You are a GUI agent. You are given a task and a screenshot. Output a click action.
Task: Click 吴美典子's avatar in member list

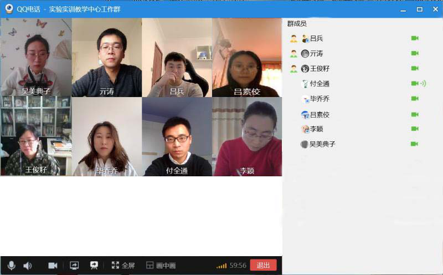pos(304,144)
